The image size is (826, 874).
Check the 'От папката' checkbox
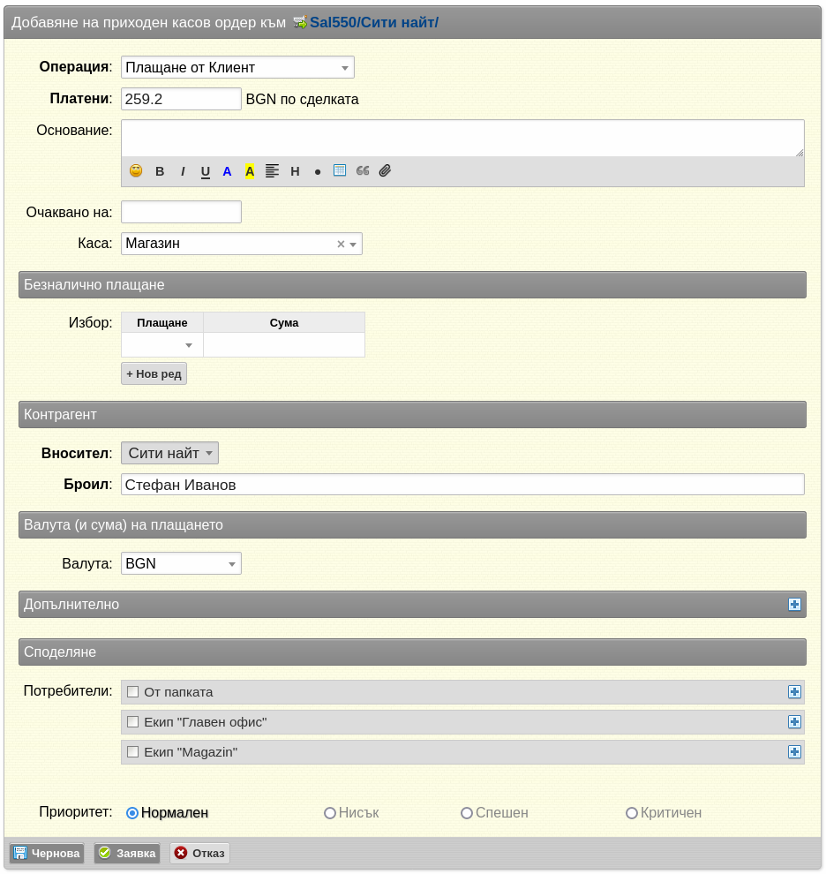tap(132, 692)
